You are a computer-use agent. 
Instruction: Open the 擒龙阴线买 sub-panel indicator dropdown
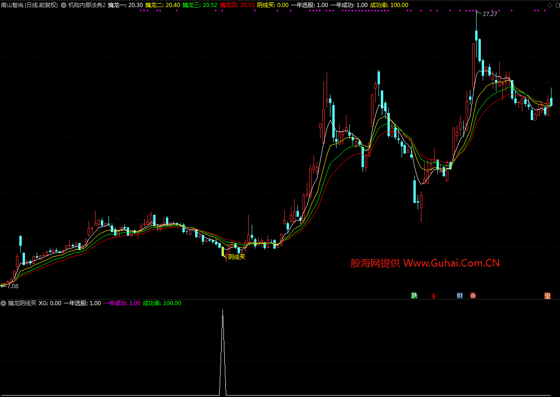[x=4, y=304]
